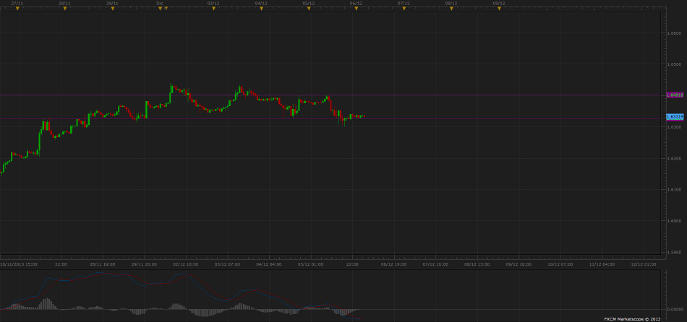Screen dimensions: 687x322
Task: Click the 27/11 date marker triangle
Action: (17, 9)
